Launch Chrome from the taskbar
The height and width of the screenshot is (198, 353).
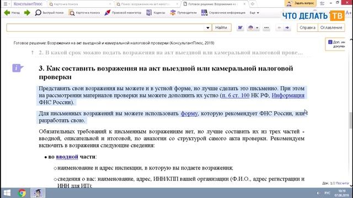pos(22,193)
